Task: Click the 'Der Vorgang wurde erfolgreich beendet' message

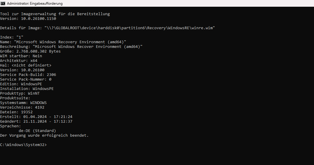Action: (x=44, y=135)
